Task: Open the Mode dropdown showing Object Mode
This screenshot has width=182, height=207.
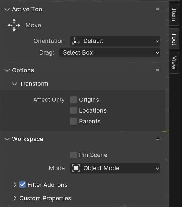Action: click(115, 168)
